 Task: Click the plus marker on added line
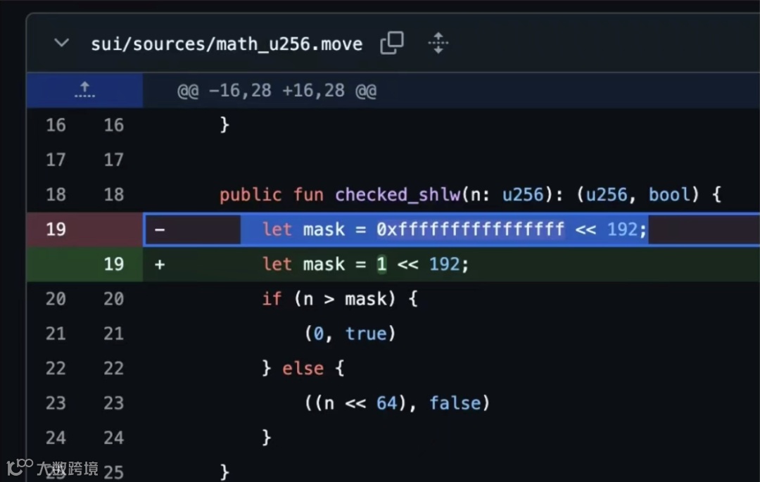[x=160, y=264]
